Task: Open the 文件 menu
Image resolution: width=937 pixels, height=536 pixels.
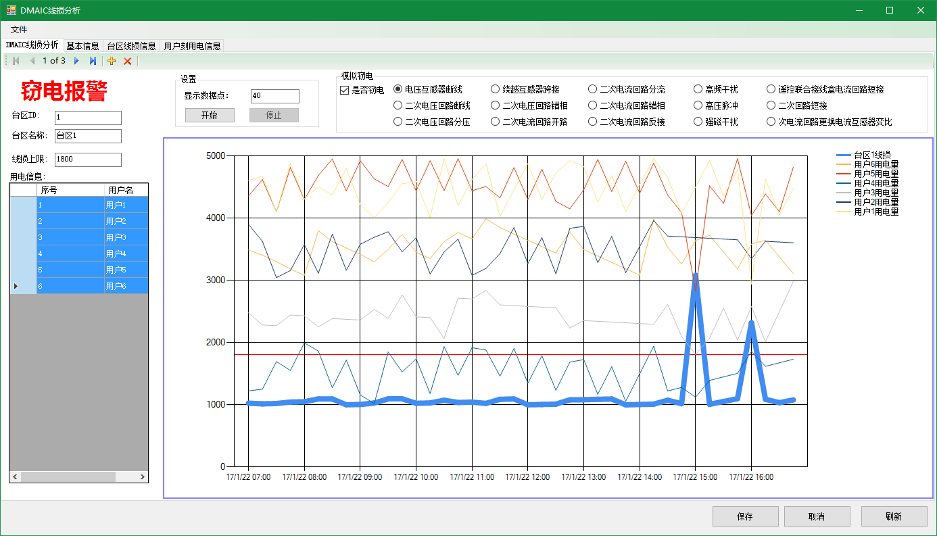Action: [x=19, y=30]
